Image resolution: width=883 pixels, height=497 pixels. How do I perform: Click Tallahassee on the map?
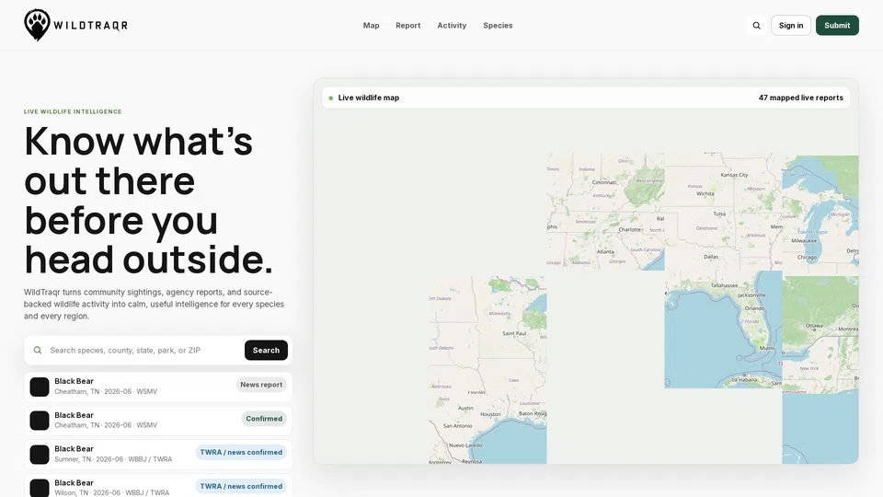724,285
